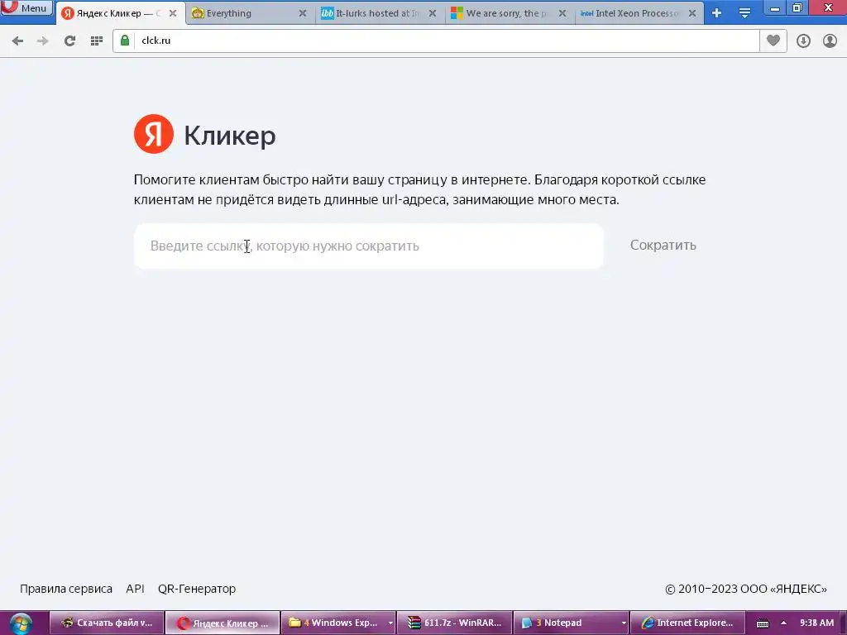847x635 pixels.
Task: Close the Яндекс Кликер tab
Action: 173,13
